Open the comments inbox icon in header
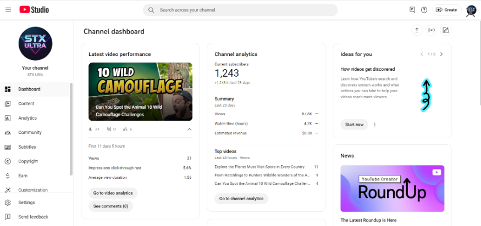This screenshot has width=481, height=226. click(x=412, y=10)
